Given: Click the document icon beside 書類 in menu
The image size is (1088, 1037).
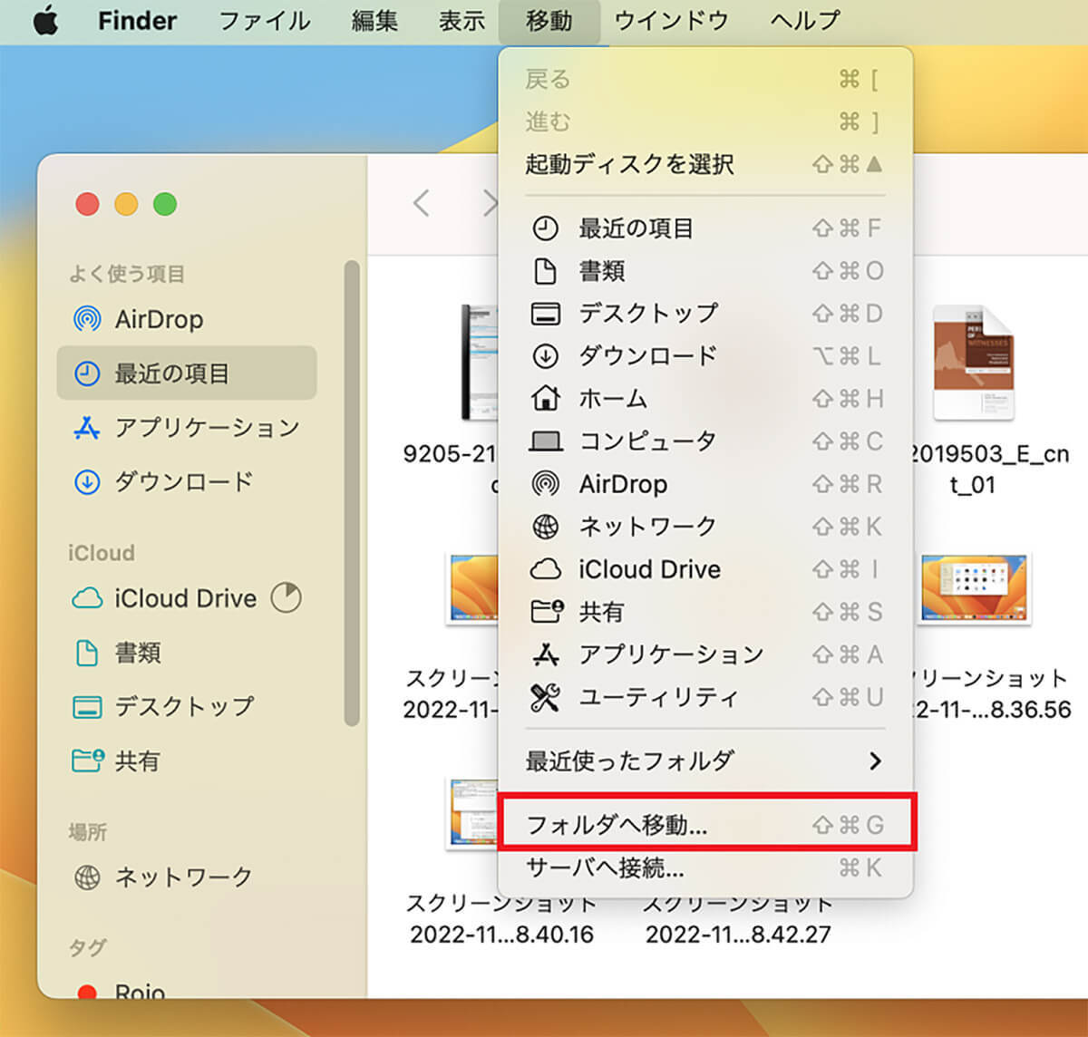Looking at the screenshot, I should tap(545, 271).
